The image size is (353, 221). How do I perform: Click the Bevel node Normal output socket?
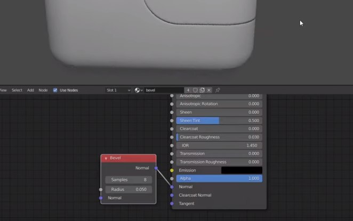[x=156, y=168]
